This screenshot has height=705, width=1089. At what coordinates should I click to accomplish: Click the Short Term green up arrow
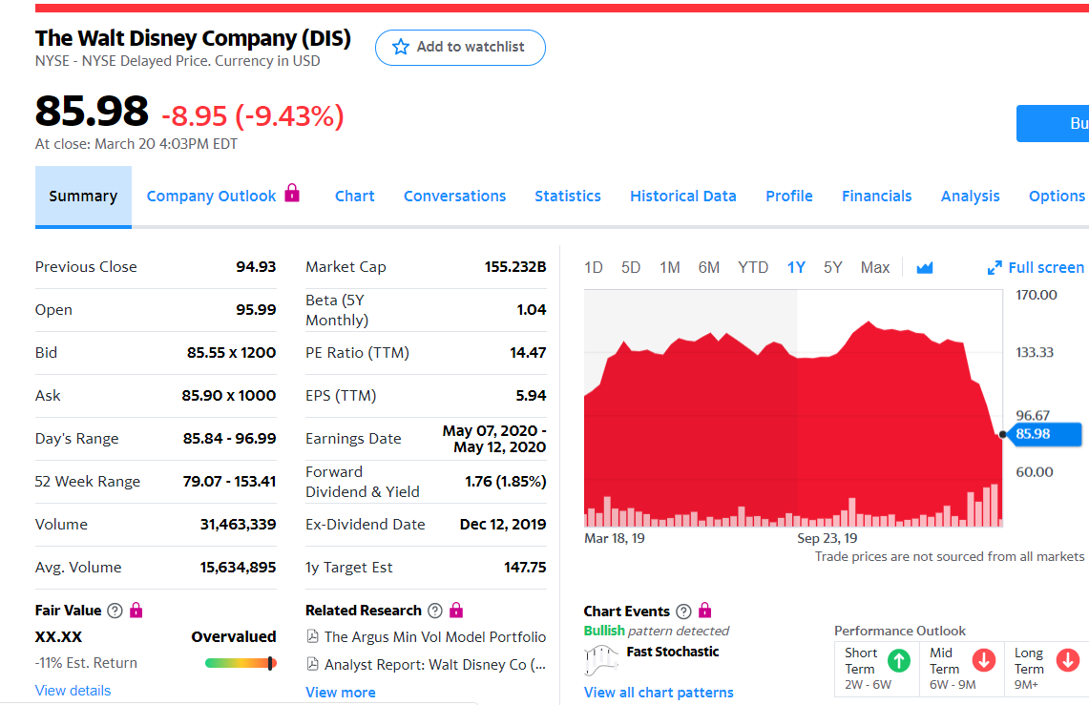tap(899, 660)
